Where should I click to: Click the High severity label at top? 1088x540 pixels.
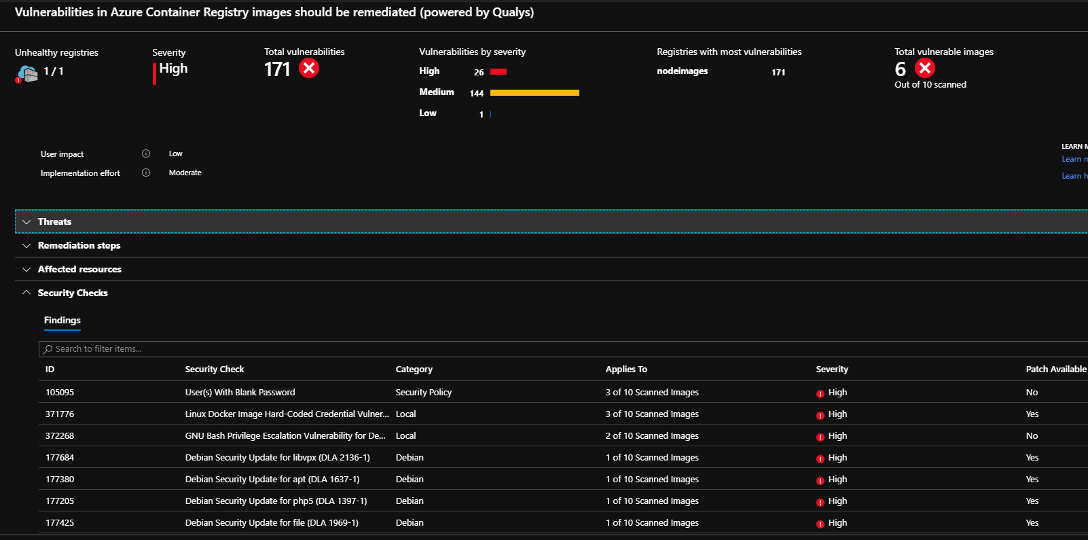click(x=173, y=69)
